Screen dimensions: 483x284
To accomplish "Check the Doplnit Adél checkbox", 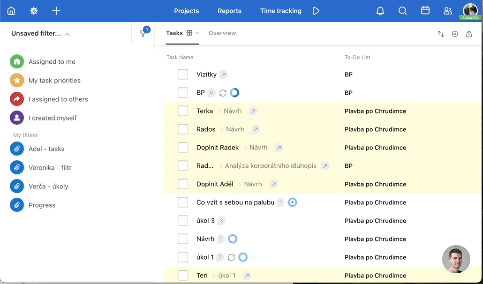I will (x=183, y=184).
